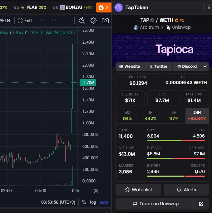Viewport: 212px width, 213px height.
Task: Open Tapioca Website link
Action: pyautogui.click(x=130, y=66)
